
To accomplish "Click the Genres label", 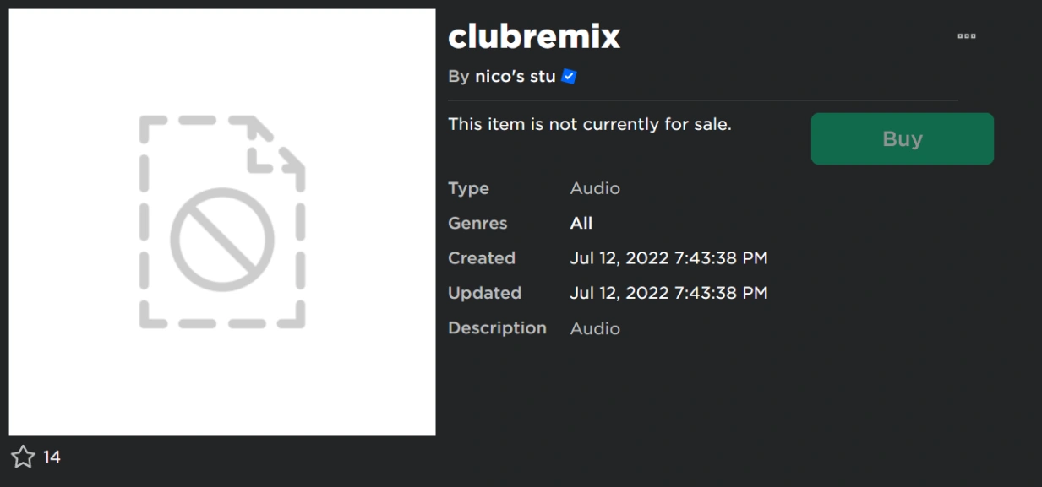I will click(477, 224).
